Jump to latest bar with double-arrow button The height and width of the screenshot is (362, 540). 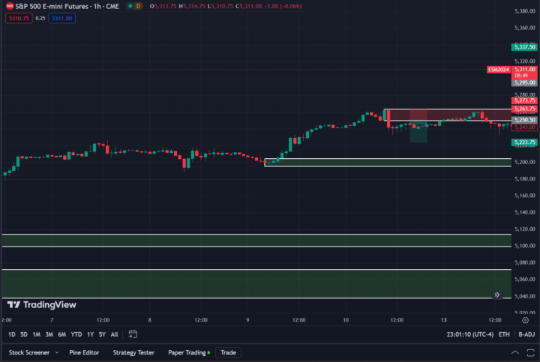point(497,295)
